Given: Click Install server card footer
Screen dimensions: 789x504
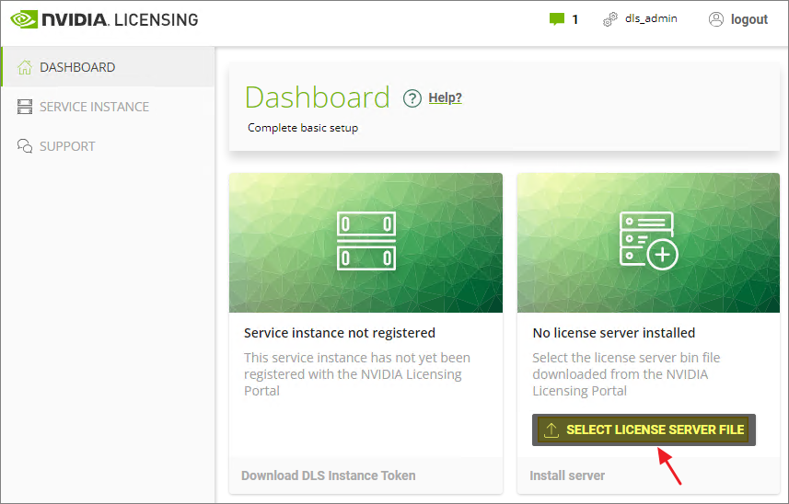Looking at the screenshot, I should click(567, 475).
